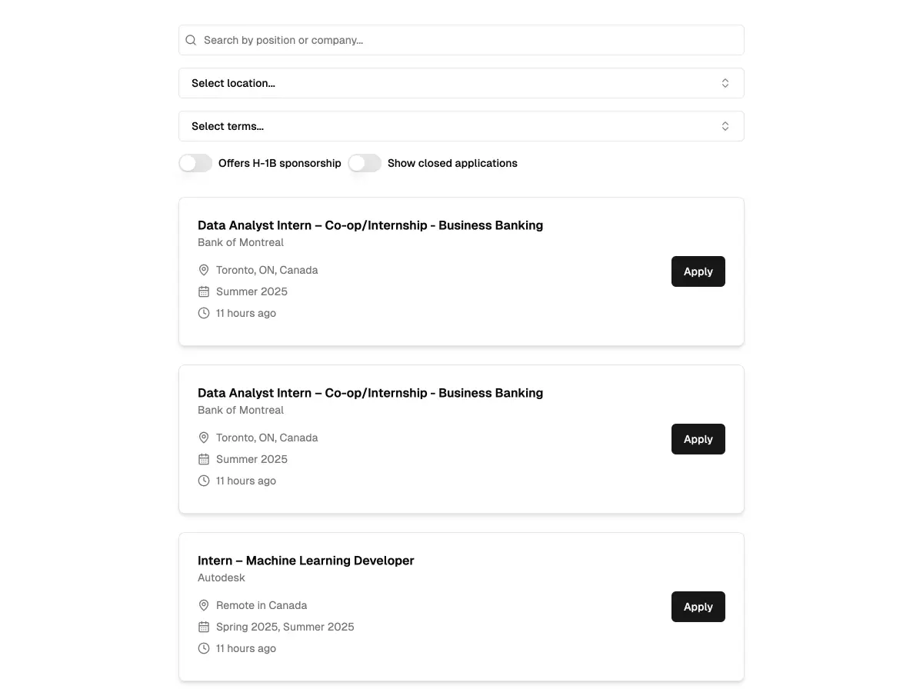
Task: Click calendar icon on second Bank of Montreal card
Action: coord(204,459)
